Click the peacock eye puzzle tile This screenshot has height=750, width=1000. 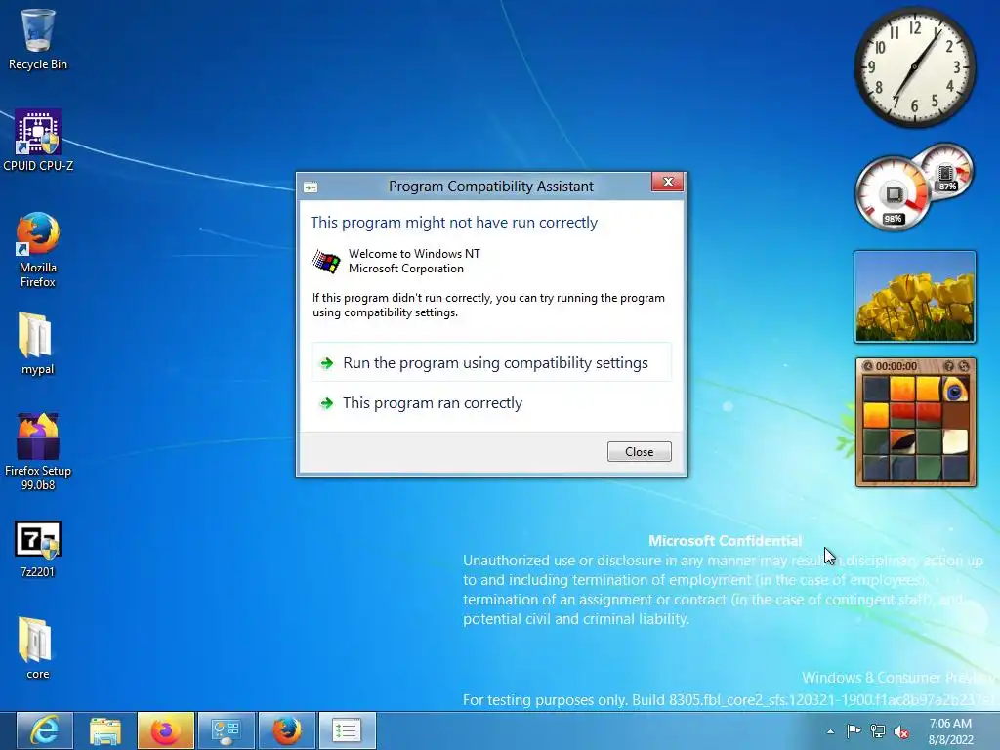[955, 389]
